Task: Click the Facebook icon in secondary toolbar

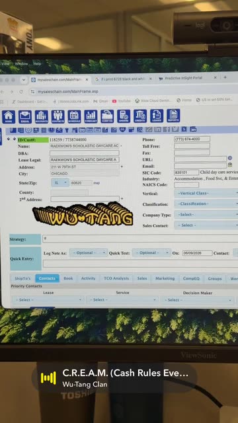Action: point(167,130)
